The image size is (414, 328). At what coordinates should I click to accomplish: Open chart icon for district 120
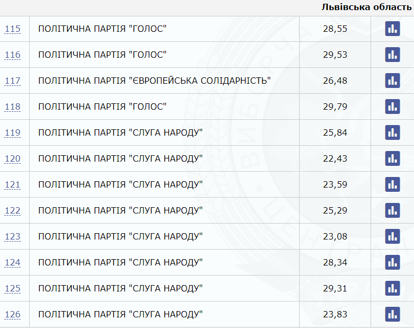(392, 158)
